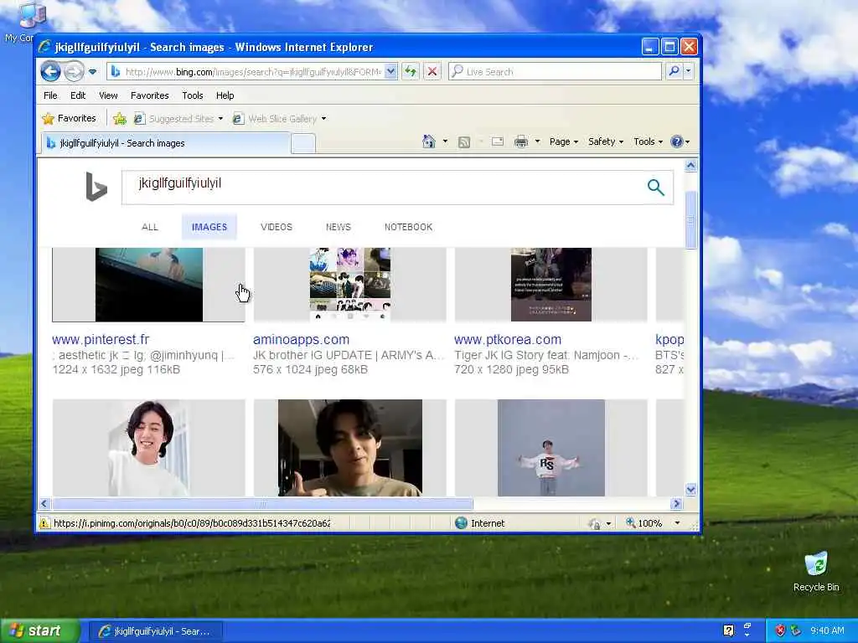The height and width of the screenshot is (643, 858).
Task: Click Internet zone globe in status bar
Action: pos(462,523)
